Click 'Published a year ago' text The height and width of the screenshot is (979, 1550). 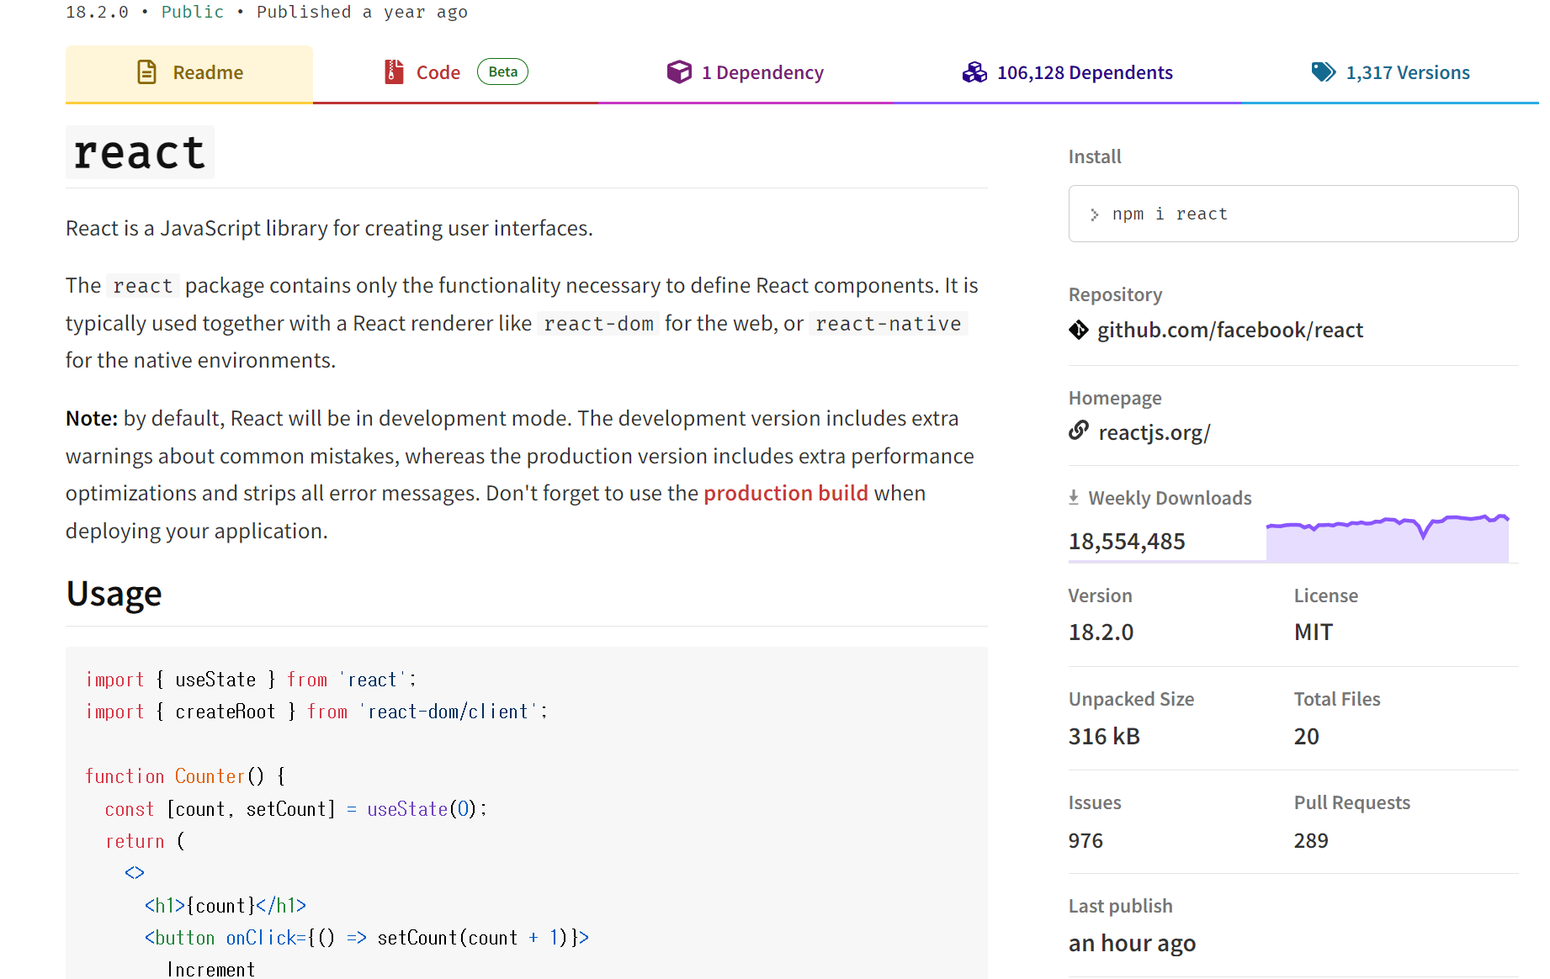pyautogui.click(x=362, y=12)
